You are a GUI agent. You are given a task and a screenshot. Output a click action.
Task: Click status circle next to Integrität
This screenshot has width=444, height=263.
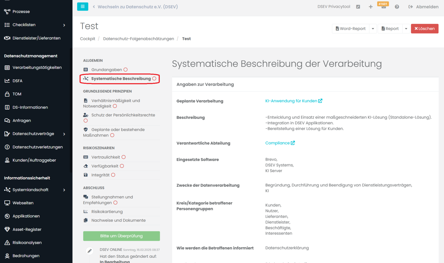[x=113, y=175]
